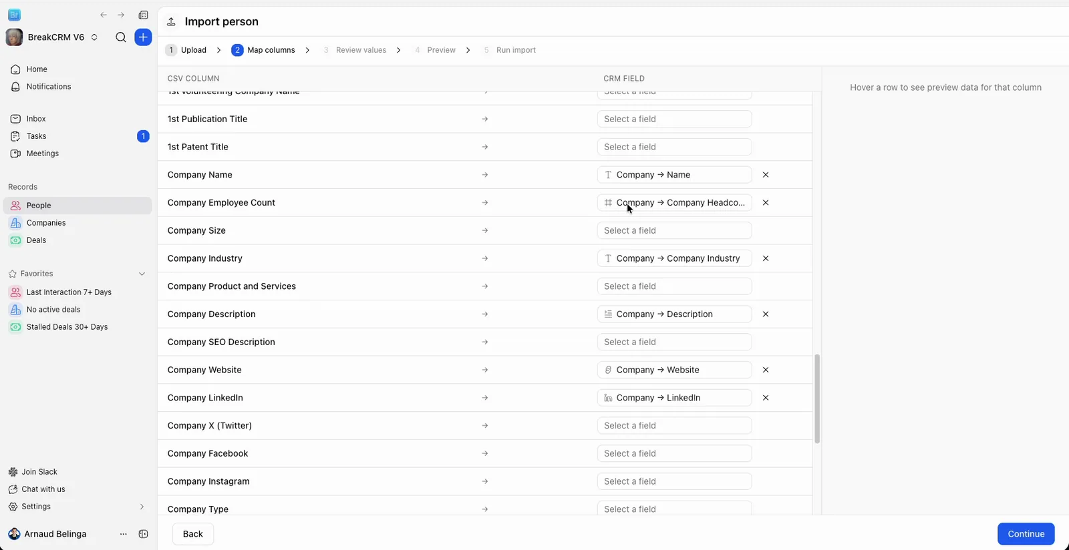Open Chat with us
The height and width of the screenshot is (550, 1069).
pos(43,489)
